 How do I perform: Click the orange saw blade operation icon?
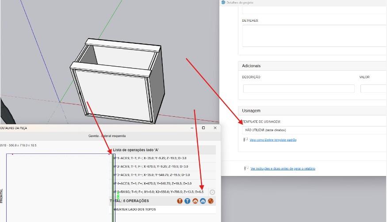pyautogui.click(x=195, y=201)
